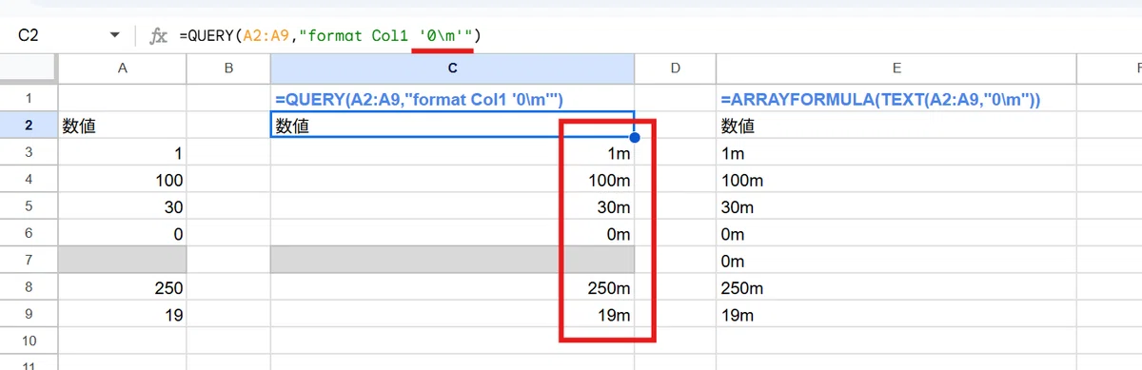1142x370 pixels.
Task: Select row 4 header
Action: (x=29, y=179)
